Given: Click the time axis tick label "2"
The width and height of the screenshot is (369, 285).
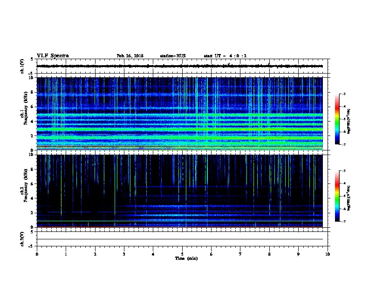Looking at the screenshot, I should pyautogui.click(x=95, y=254).
